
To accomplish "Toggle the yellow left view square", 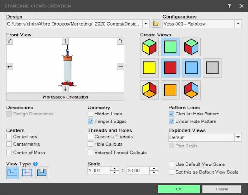I will coord(149,68).
